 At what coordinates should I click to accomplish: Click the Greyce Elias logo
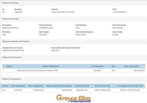pyautogui.click(x=73, y=98)
